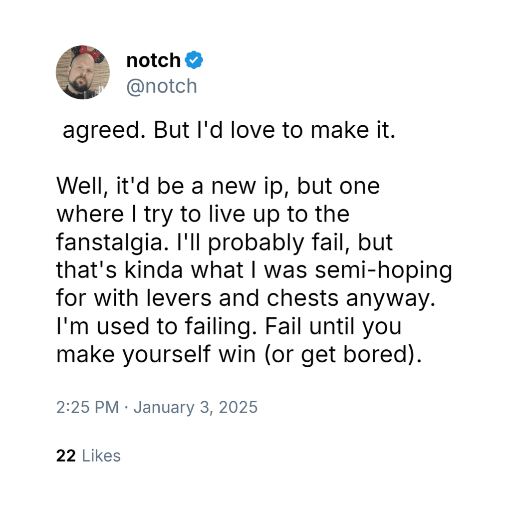Screen dimensions: 511x511
Task: Click the 2:25 PM timestamp
Action: click(87, 407)
